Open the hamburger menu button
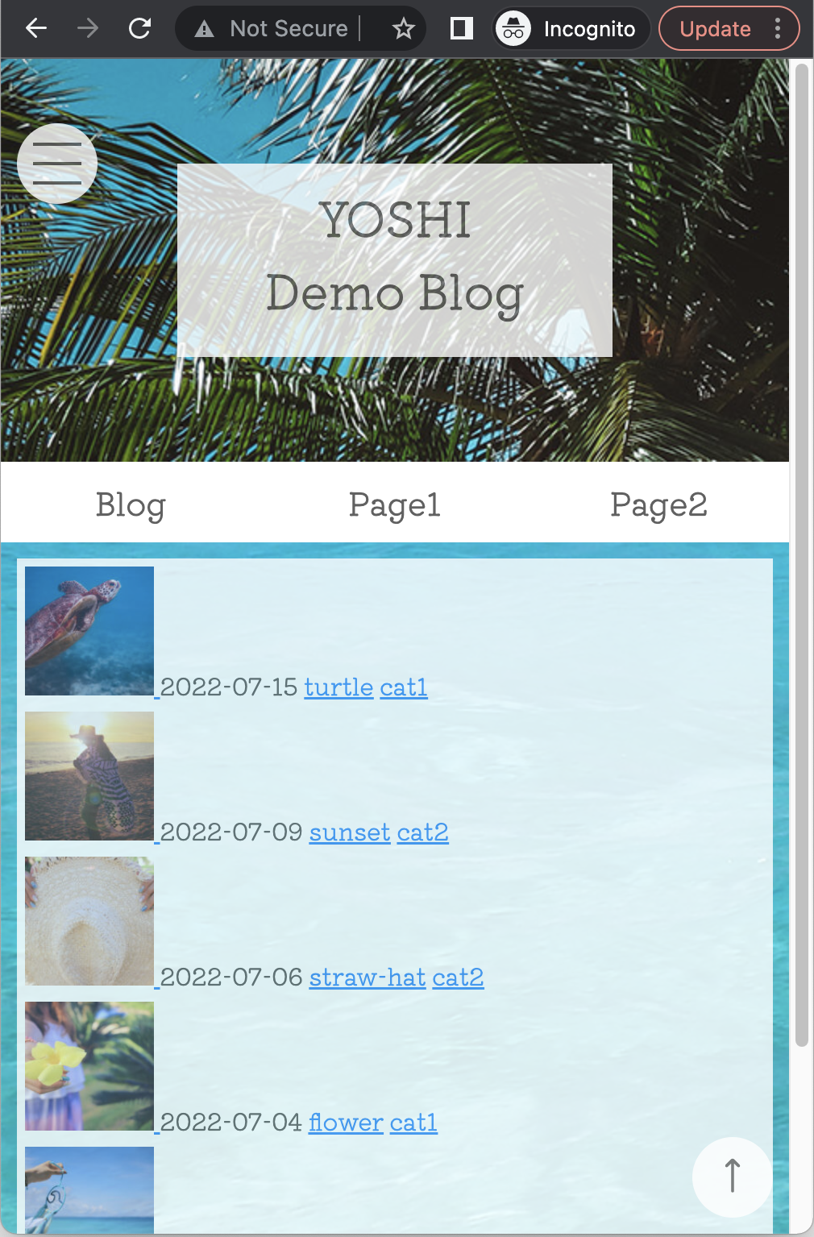The width and height of the screenshot is (814, 1237). tap(57, 164)
